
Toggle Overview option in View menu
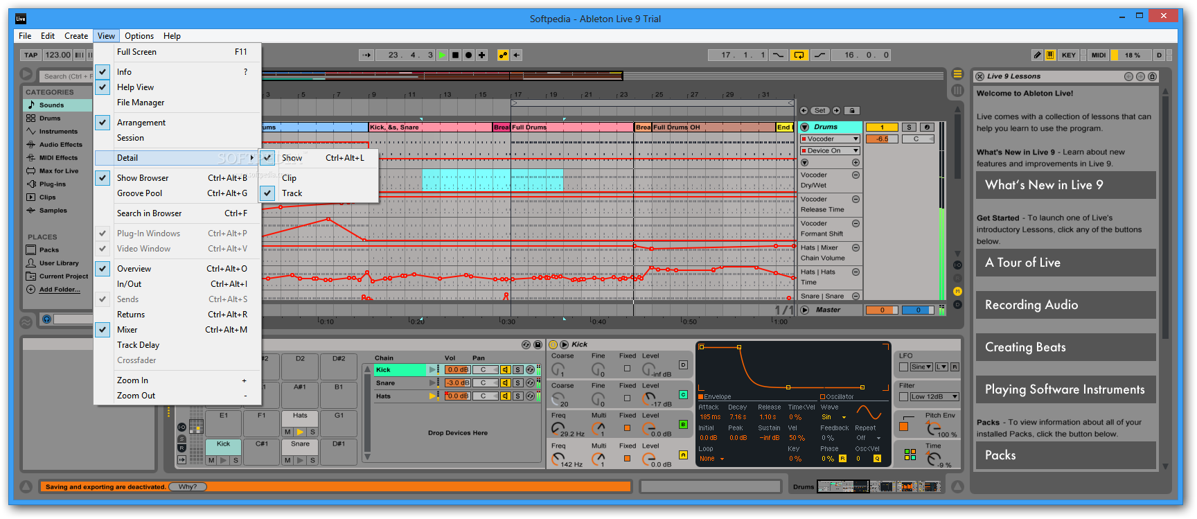103,269
